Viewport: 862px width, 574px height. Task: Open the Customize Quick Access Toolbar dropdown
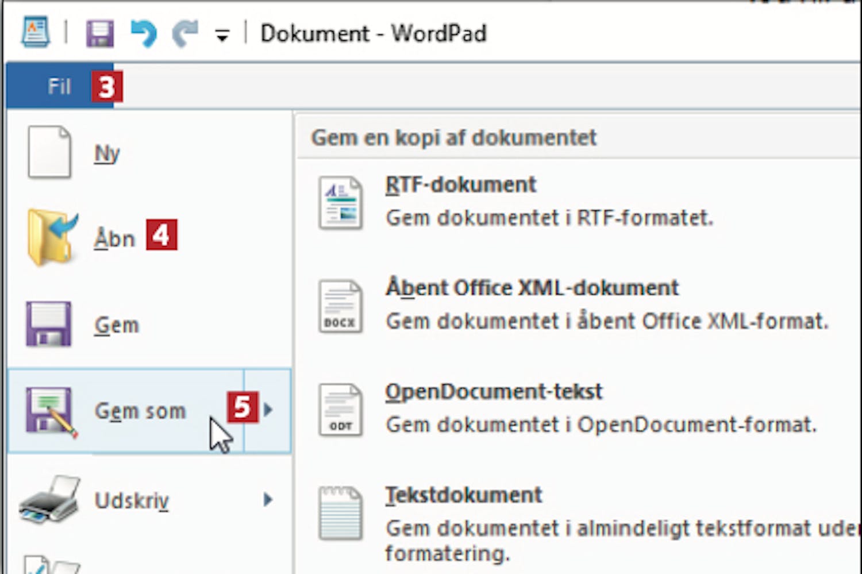coord(222,36)
